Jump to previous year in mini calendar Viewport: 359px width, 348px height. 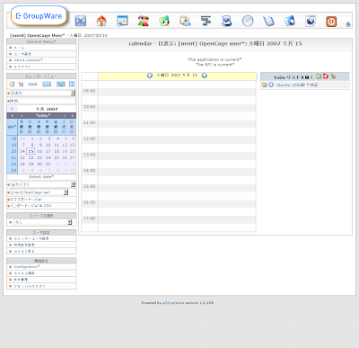click(x=12, y=116)
